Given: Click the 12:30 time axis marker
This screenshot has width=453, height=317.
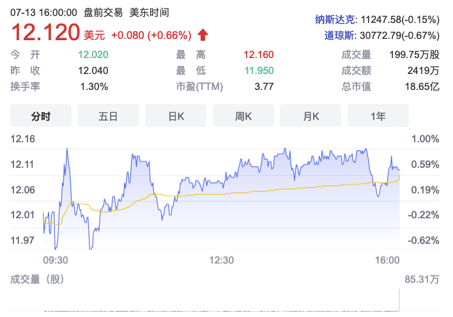Looking at the screenshot, I should pyautogui.click(x=221, y=260).
